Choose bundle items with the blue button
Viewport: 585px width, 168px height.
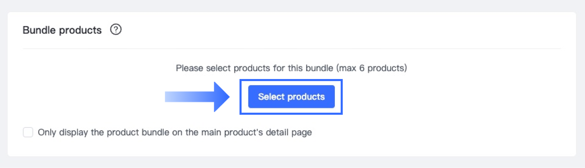[291, 97]
